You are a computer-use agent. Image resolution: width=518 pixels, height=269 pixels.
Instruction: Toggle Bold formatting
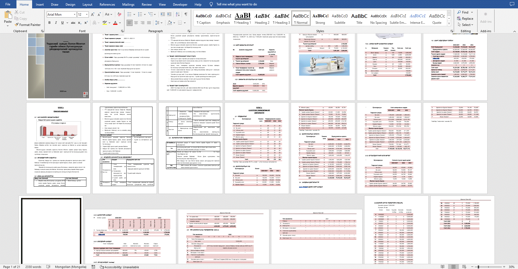49,23
